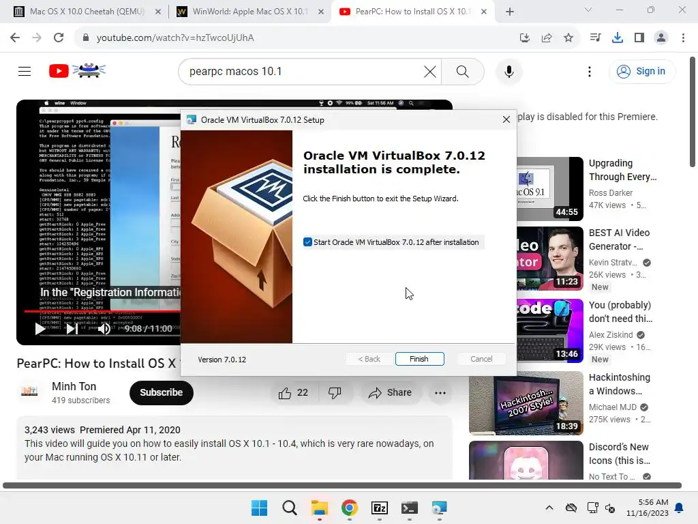698x524 pixels.
Task: Click the Minh Ton channel avatar
Action: [29, 392]
